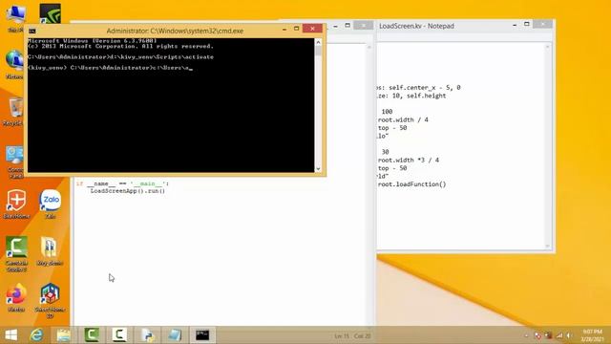Maximize the Python editor window behind cmd
The image size is (611, 344).
tap(348, 26)
